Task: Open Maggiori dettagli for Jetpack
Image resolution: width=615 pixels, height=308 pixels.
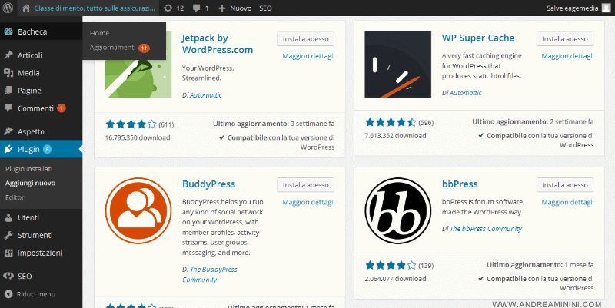Action: 308,56
